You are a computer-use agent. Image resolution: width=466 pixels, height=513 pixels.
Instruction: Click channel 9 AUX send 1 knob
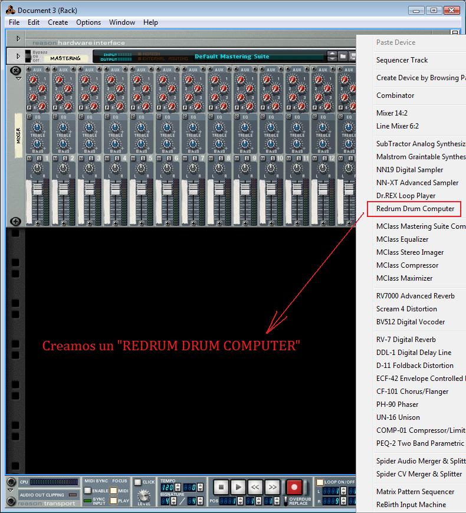[x=241, y=80]
